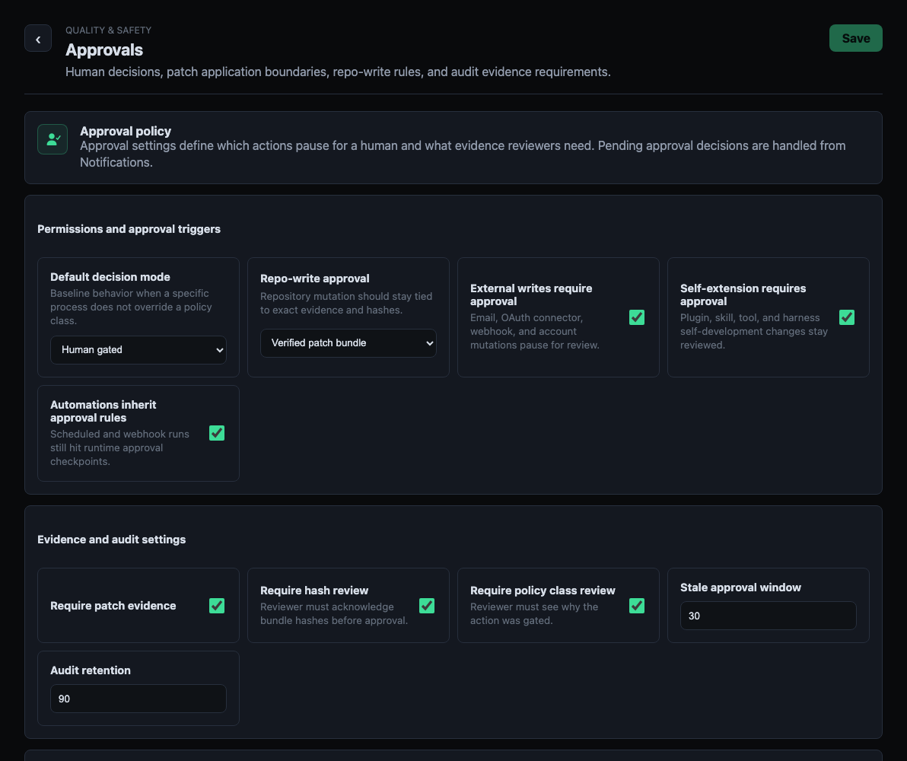Uncheck Automations inherit approval rules

[217, 433]
